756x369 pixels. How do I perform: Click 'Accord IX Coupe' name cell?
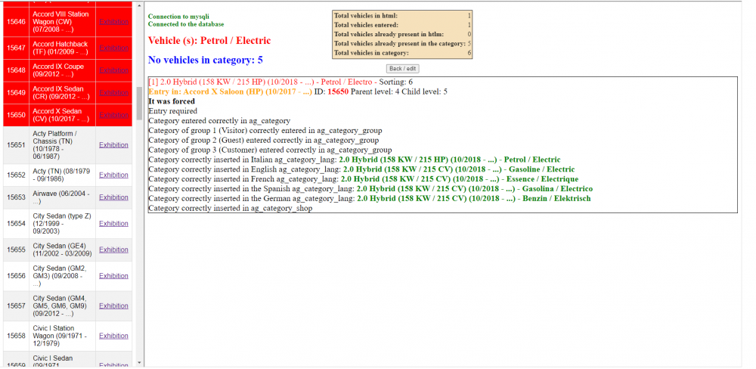coord(62,70)
